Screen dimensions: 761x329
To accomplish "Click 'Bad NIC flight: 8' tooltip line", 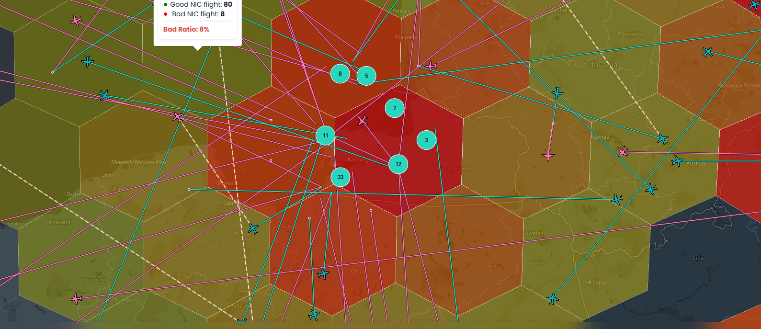I will 194,14.
